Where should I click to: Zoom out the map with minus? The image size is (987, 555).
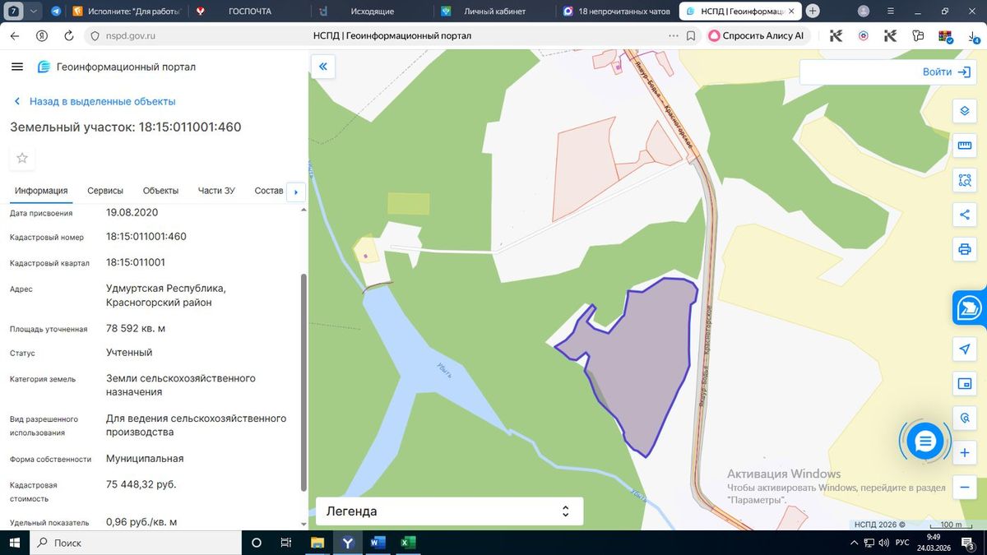(x=965, y=487)
